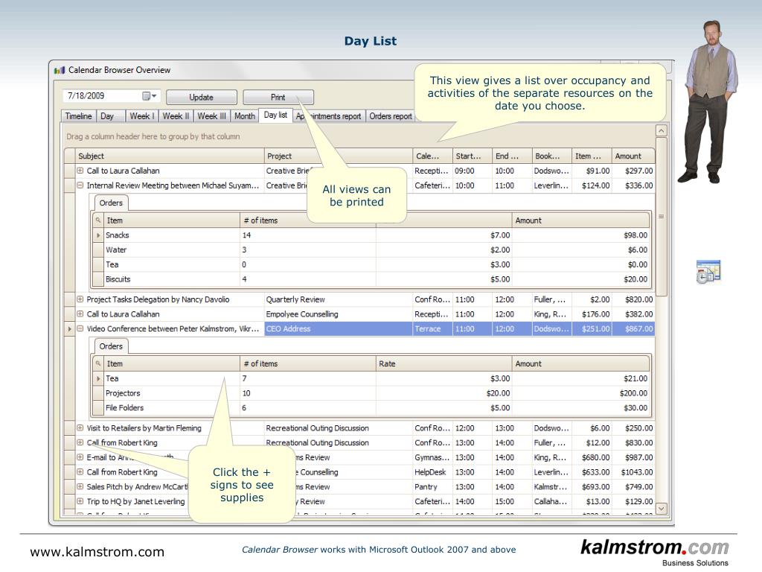Switch to the Timeline tab
The width and height of the screenshot is (762, 572).
click(79, 116)
